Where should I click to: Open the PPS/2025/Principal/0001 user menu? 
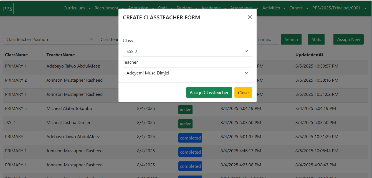coord(340,8)
